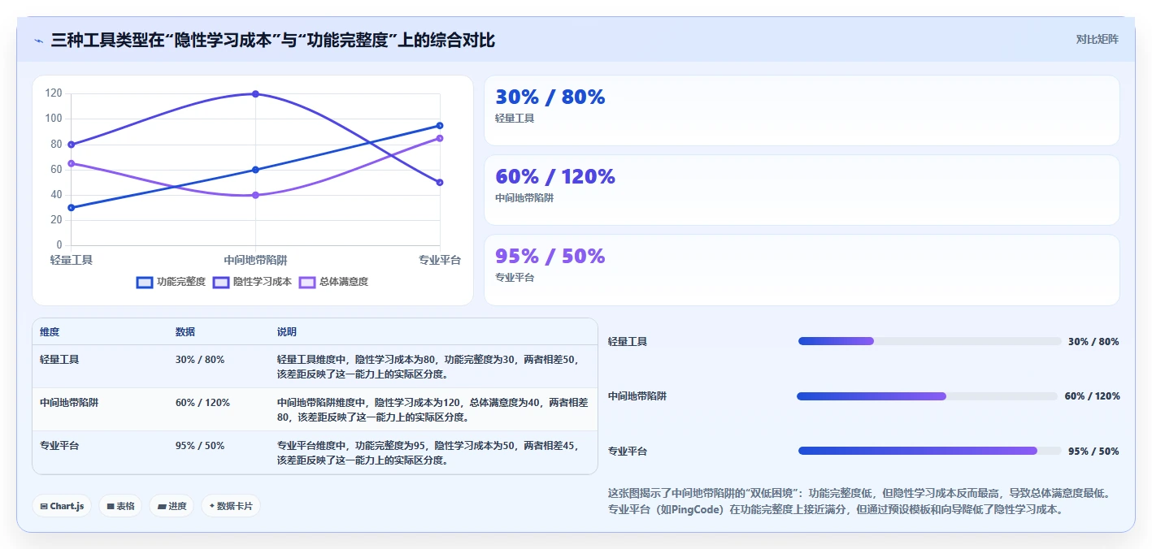
Task: Click the 进度 chip
Action: pyautogui.click(x=172, y=506)
